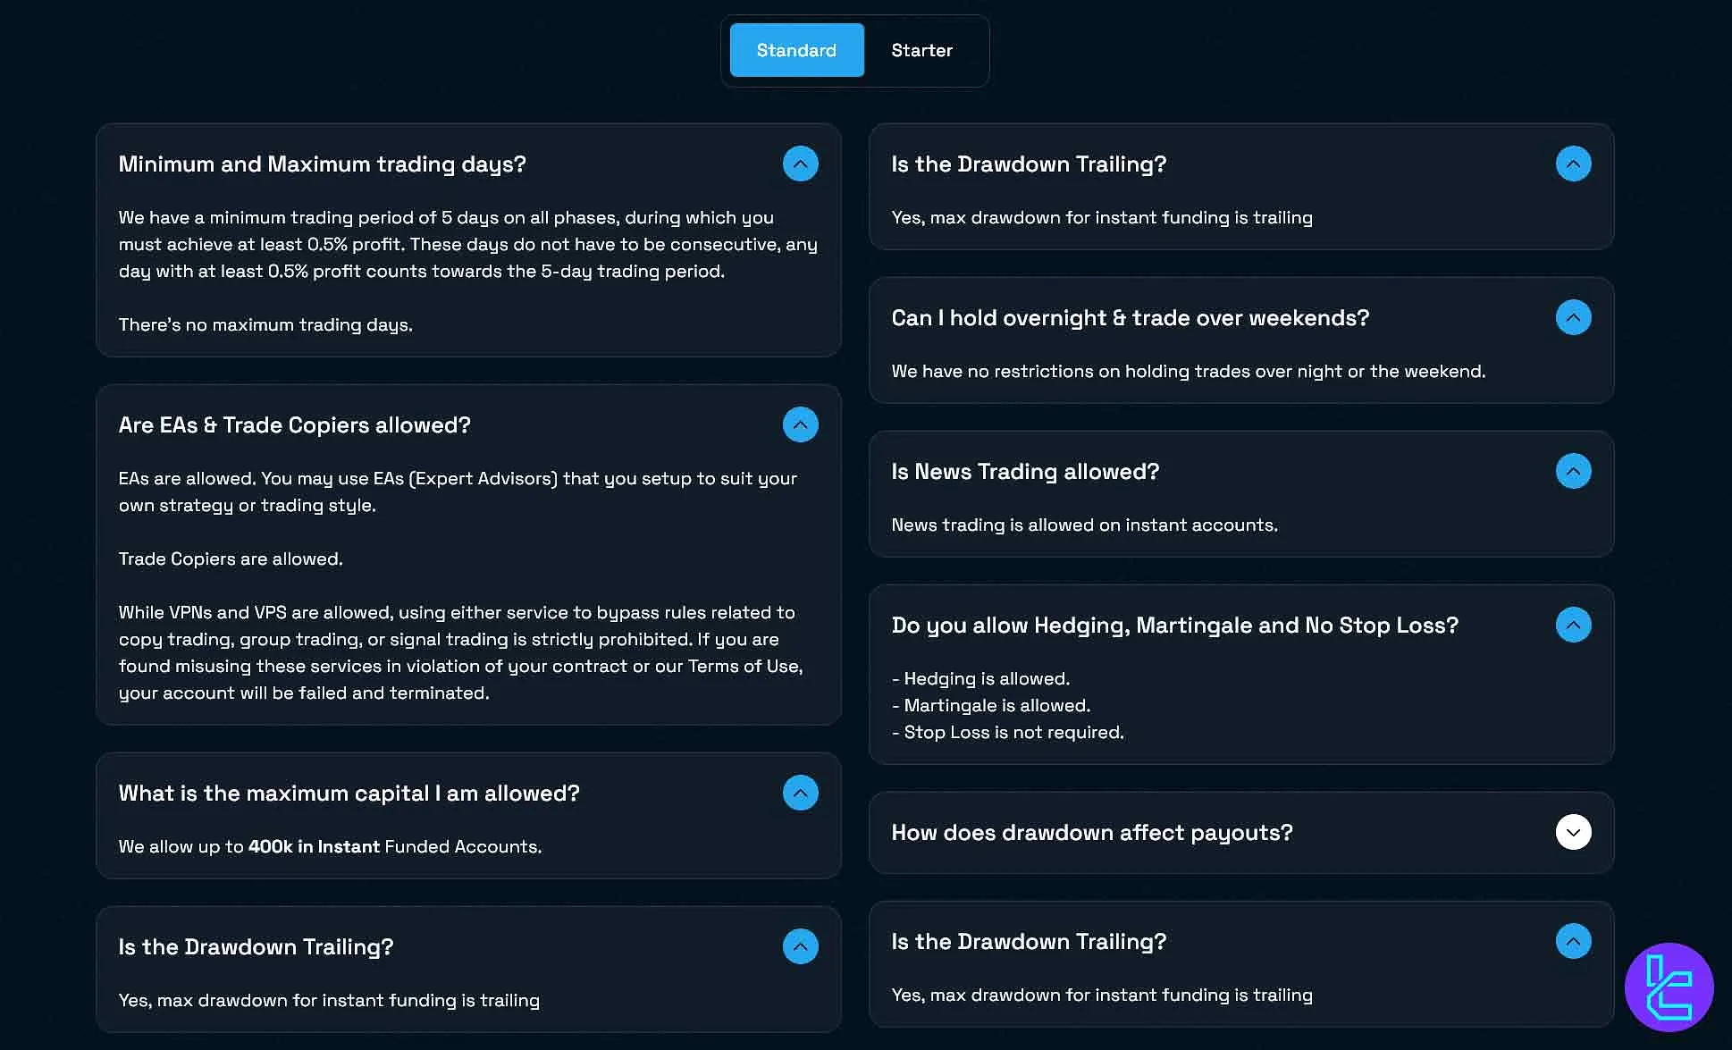
Task: Click the How does drawdown affect payouts title
Action: (x=1091, y=833)
